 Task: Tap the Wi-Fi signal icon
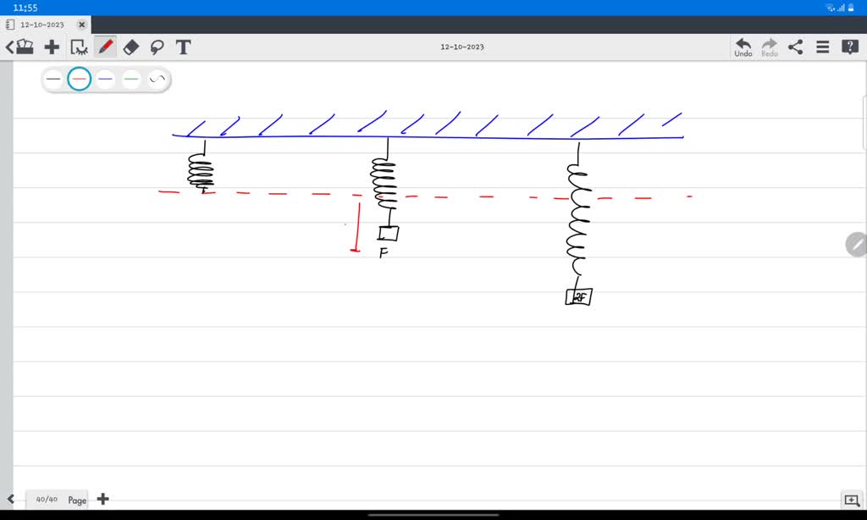(x=830, y=8)
